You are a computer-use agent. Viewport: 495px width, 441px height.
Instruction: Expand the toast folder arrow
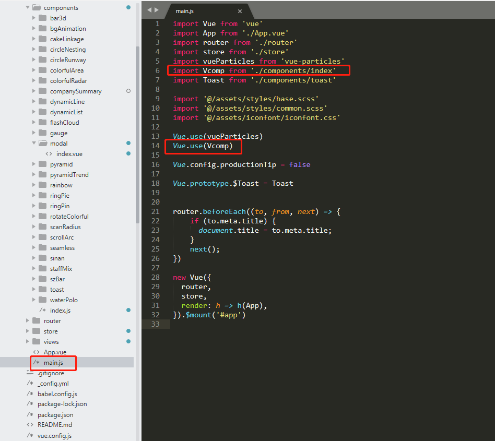(34, 289)
